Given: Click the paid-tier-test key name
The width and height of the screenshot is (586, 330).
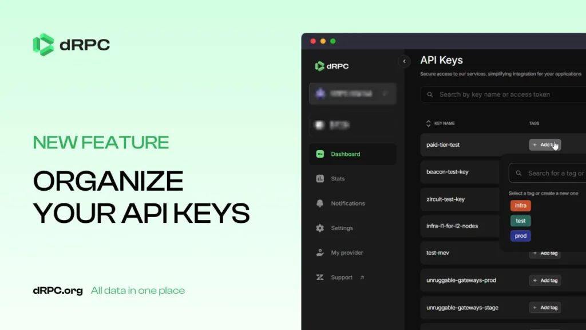Looking at the screenshot, I should 443,145.
